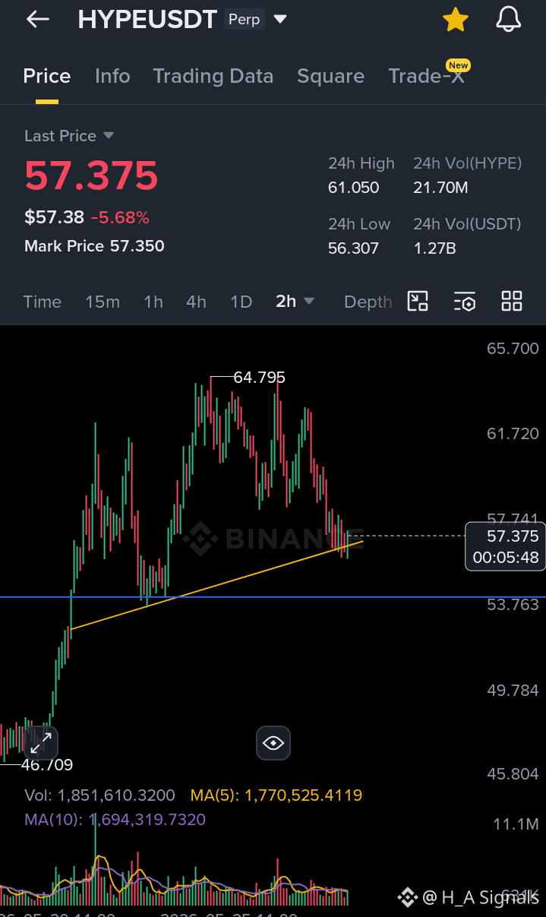The image size is (546, 917).
Task: Tap the 53.763 price axis label
Action: click(x=513, y=605)
